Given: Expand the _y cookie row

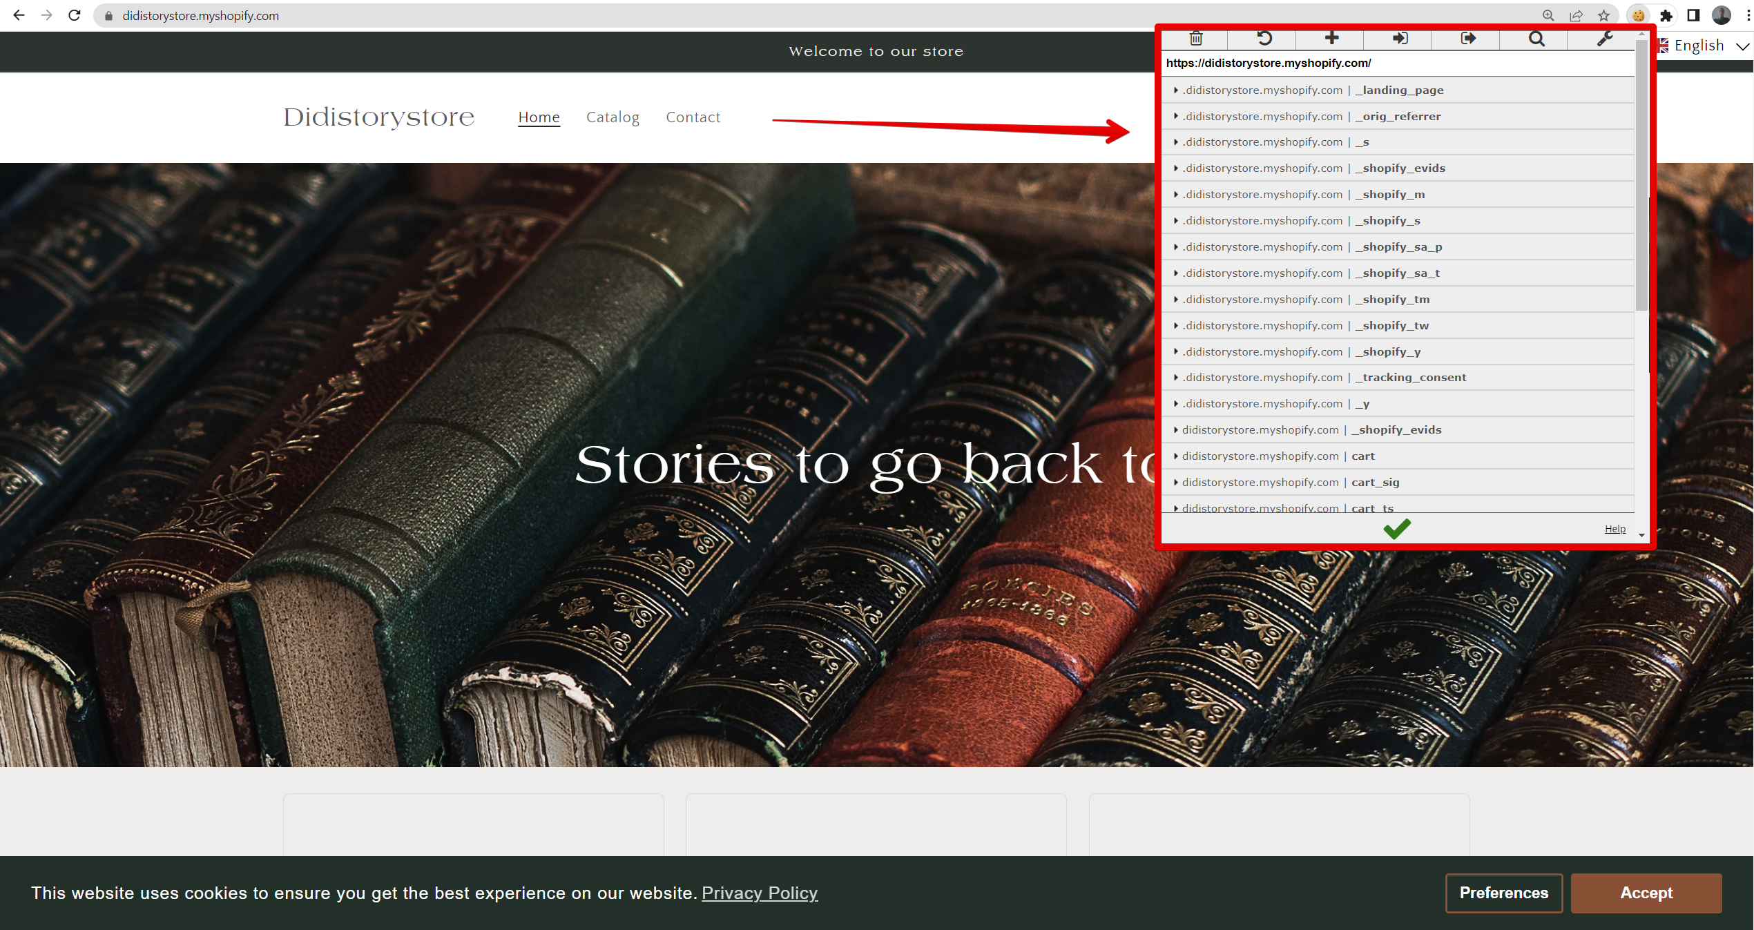Looking at the screenshot, I should tap(1398, 404).
